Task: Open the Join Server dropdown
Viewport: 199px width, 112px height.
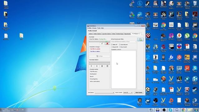Action: (x=104, y=93)
